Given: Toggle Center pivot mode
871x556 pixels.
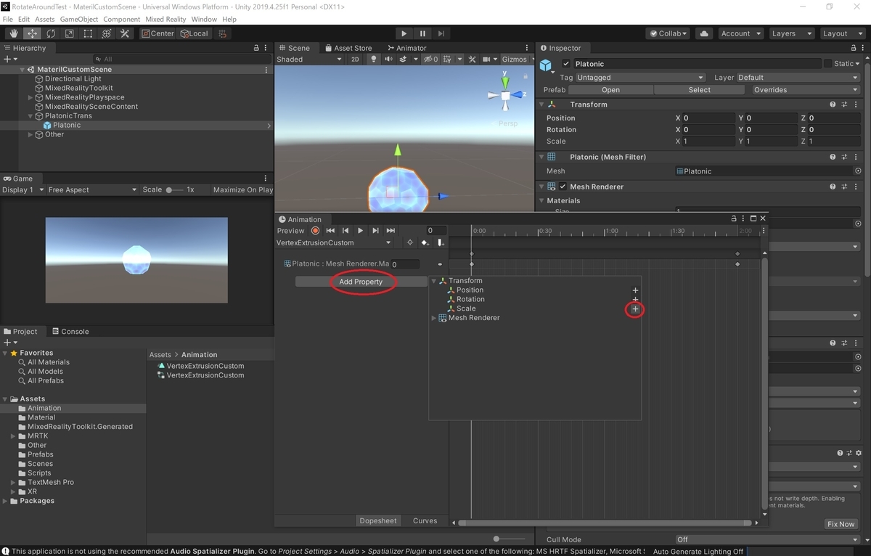Looking at the screenshot, I should [x=158, y=33].
